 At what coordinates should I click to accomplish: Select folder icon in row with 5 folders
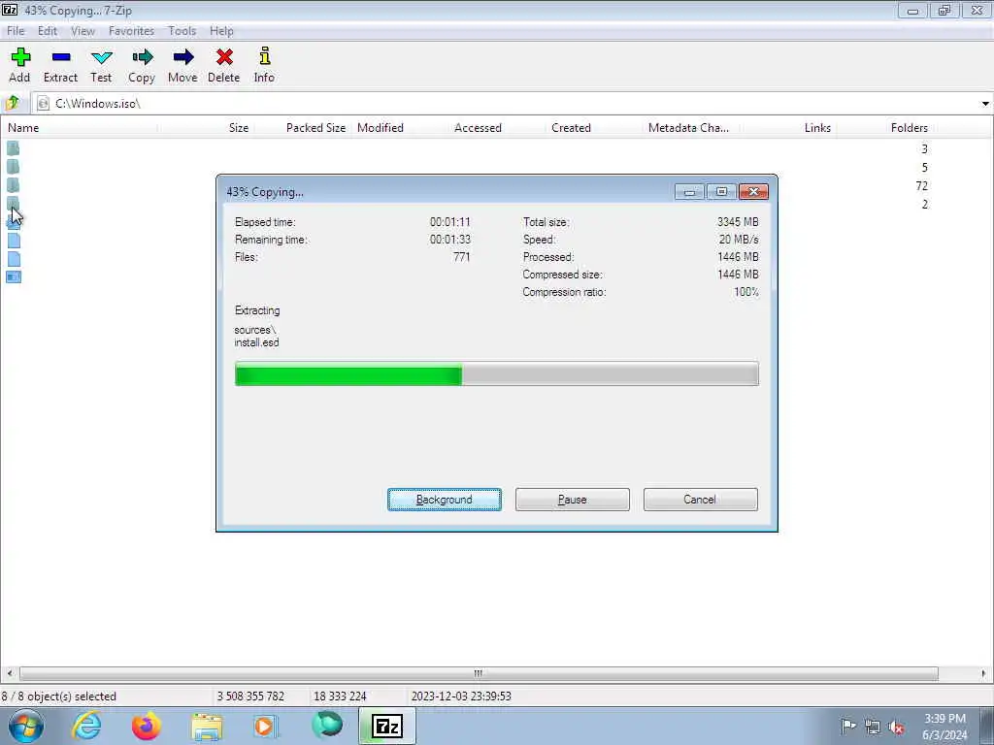pyautogui.click(x=14, y=167)
